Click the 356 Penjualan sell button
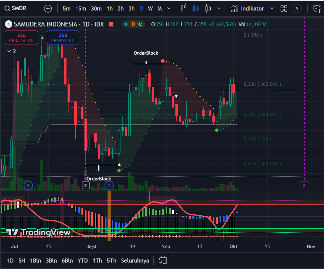Viewport: 324px width, 269px height. pyautogui.click(x=21, y=38)
